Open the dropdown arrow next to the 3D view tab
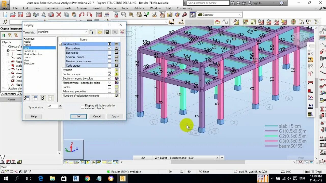The width and height of the screenshot is (326, 183). [x=222, y=158]
